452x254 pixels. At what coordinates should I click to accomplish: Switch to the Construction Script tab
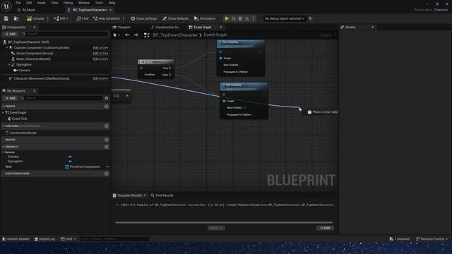point(167,27)
